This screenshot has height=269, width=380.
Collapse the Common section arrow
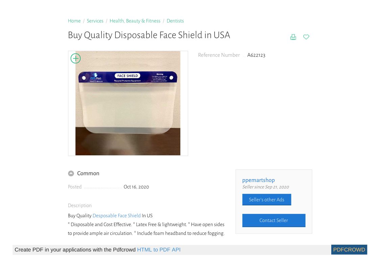point(71,174)
